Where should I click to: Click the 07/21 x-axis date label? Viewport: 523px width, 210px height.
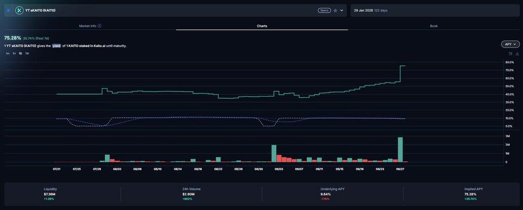pyautogui.click(x=56, y=169)
